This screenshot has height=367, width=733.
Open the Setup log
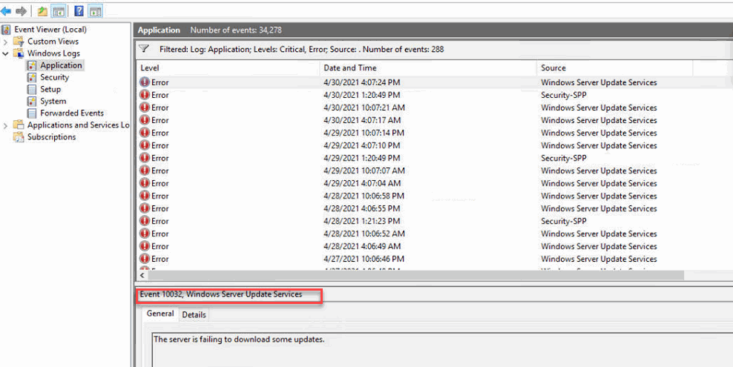50,89
